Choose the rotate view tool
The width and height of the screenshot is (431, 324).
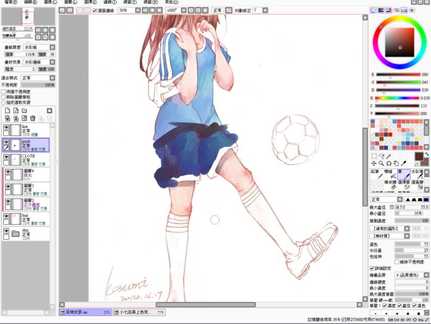(x=389, y=163)
